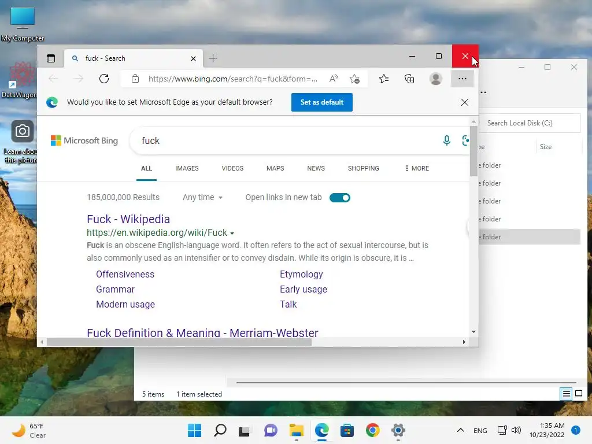Open the weather widget showing 65°F

tap(29, 430)
